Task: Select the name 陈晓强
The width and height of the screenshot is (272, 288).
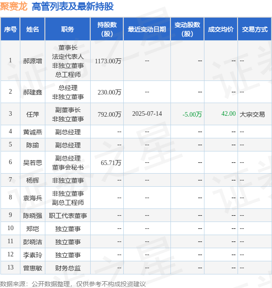Action: [x=33, y=216]
